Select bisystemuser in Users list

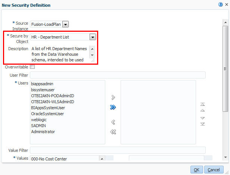click(x=43, y=90)
